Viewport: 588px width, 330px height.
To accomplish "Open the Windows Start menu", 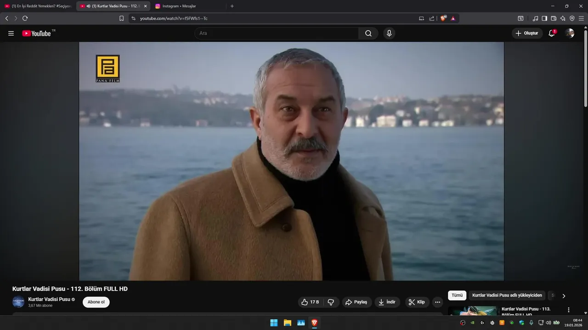I will point(274,323).
